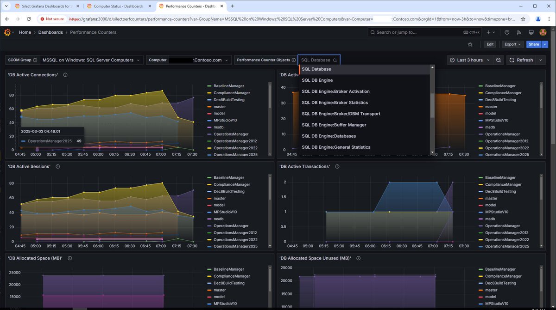Screen dimensions: 556x310
Task: Expand the SCOM Group dropdown
Action: coord(92,60)
